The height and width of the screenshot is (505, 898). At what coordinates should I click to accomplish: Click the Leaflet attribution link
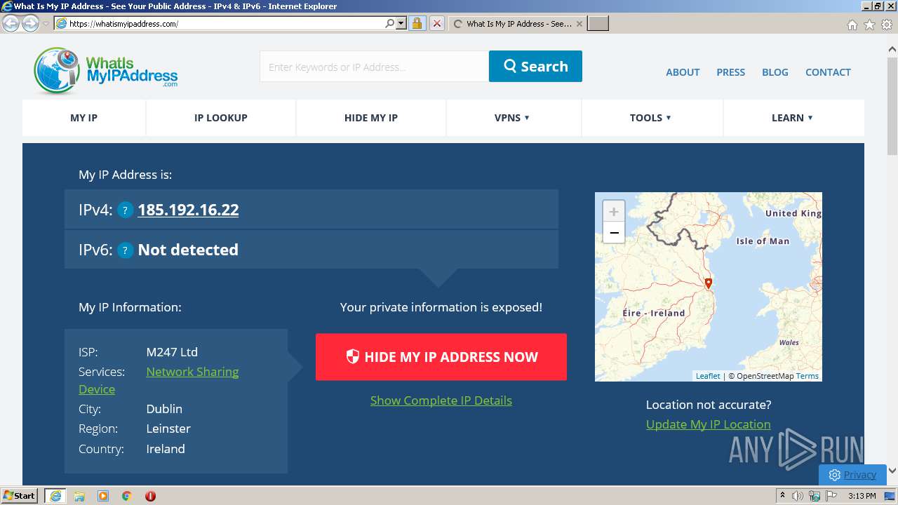click(x=708, y=376)
